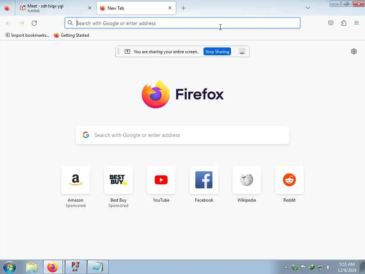The height and width of the screenshot is (274, 365).
Task: Open new tab personalize settings gear
Action: [x=354, y=51]
